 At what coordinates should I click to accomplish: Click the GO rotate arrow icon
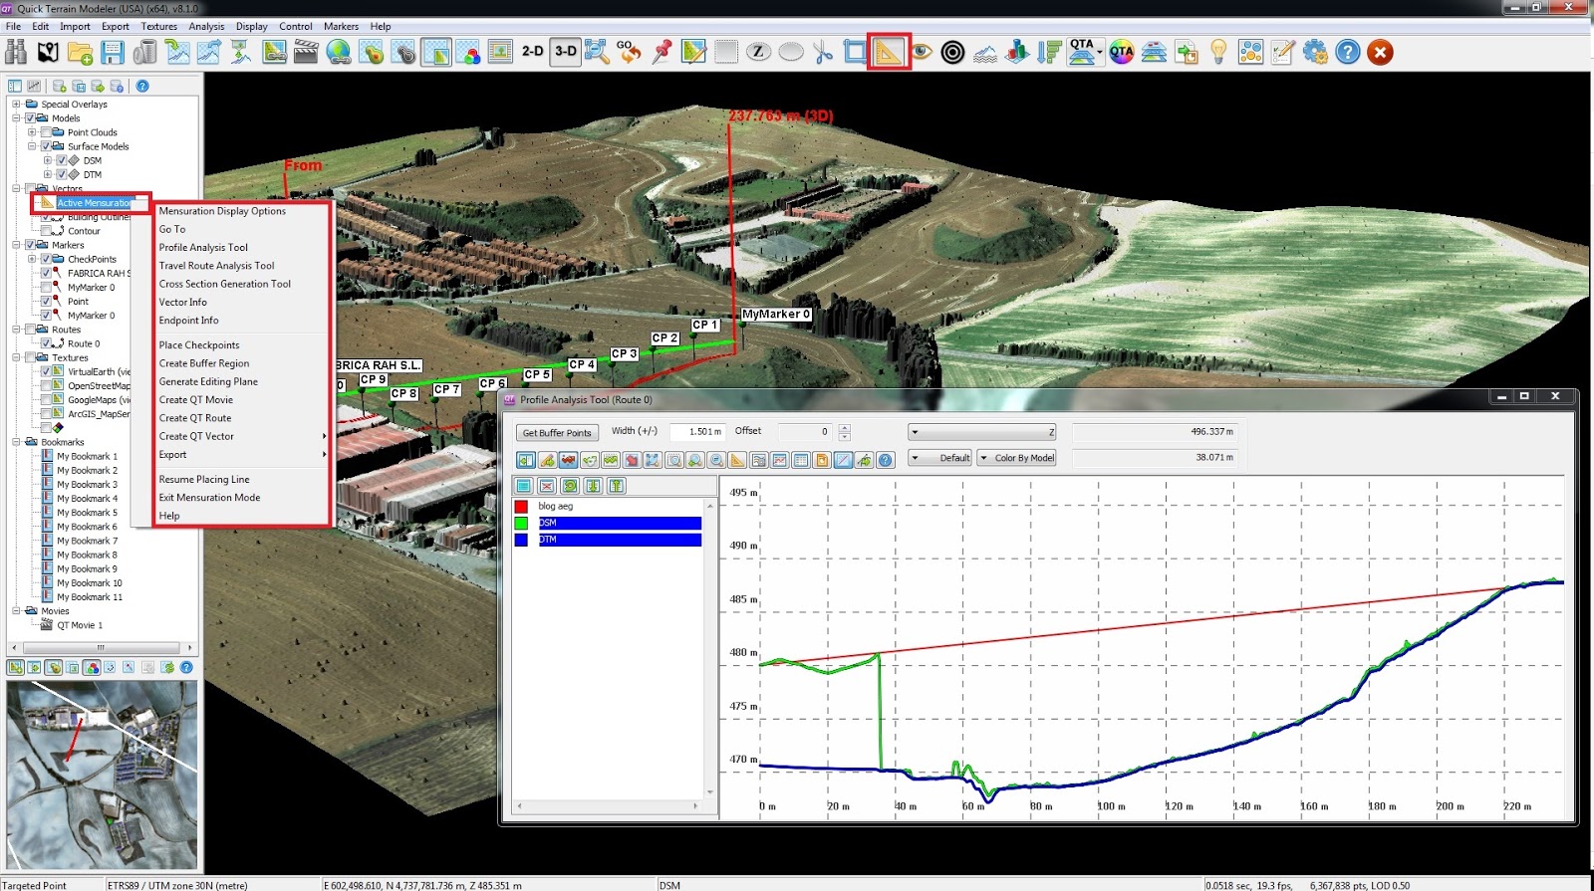click(x=629, y=52)
